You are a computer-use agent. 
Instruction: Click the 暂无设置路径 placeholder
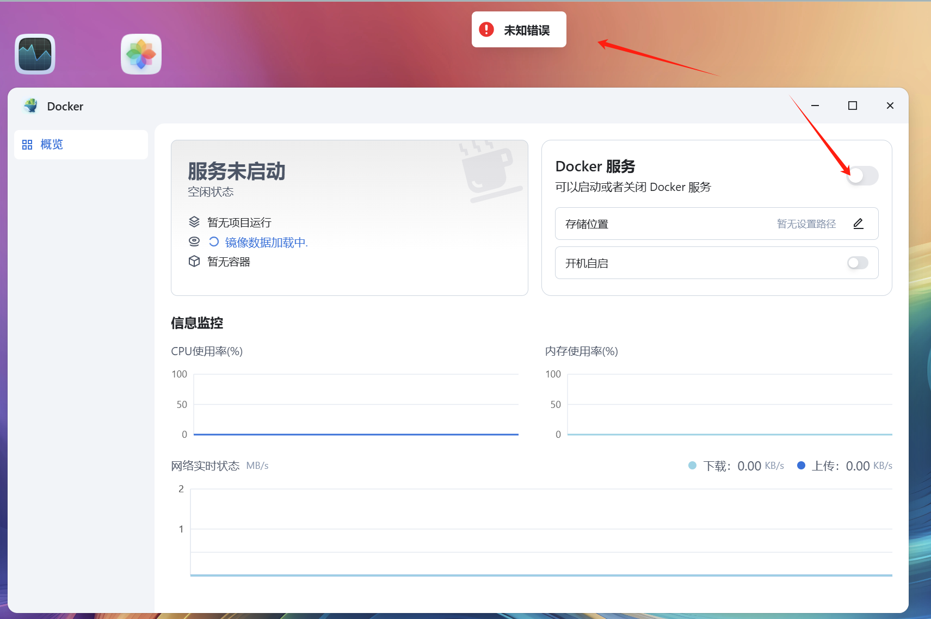tap(806, 224)
